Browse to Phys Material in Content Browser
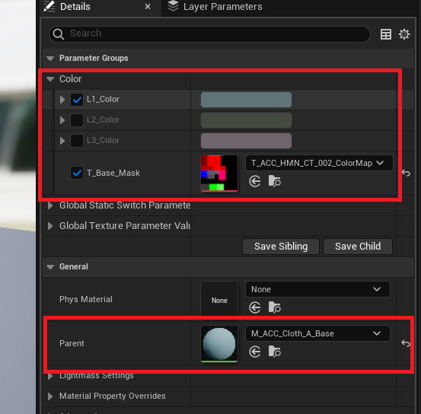Image resolution: width=421 pixels, height=414 pixels. tap(274, 307)
